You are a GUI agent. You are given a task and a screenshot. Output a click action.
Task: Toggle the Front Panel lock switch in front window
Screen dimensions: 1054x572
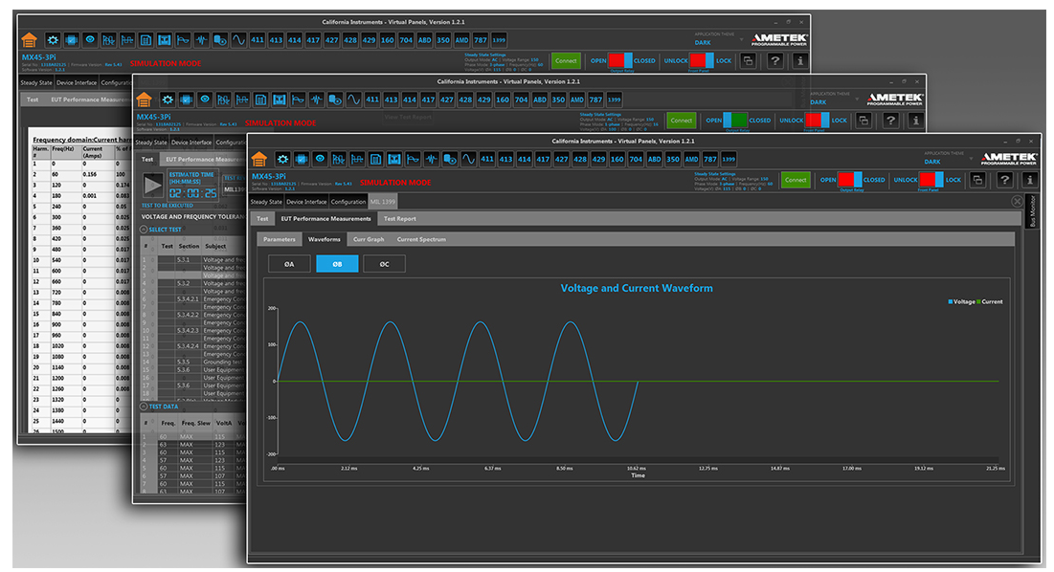[x=931, y=180]
